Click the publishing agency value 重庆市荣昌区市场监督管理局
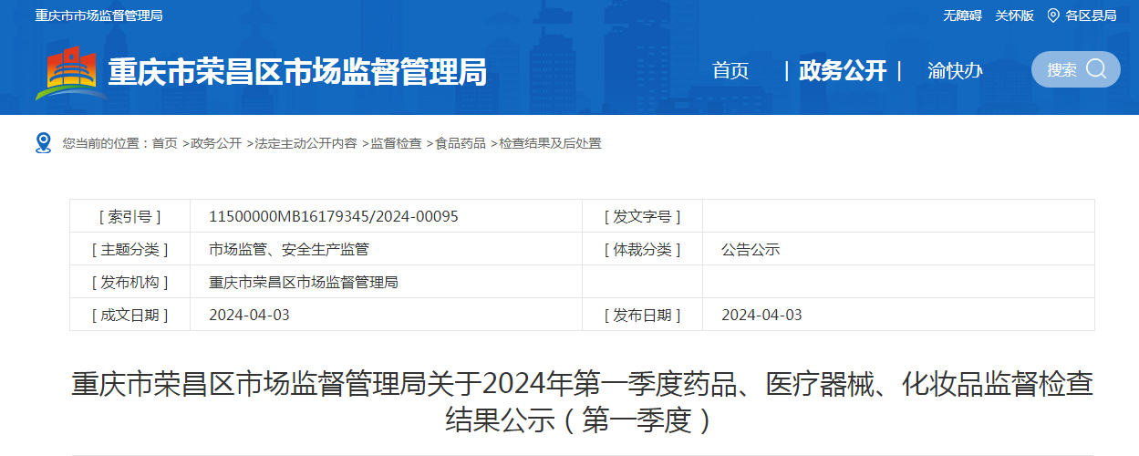The image size is (1139, 456). pyautogui.click(x=304, y=282)
